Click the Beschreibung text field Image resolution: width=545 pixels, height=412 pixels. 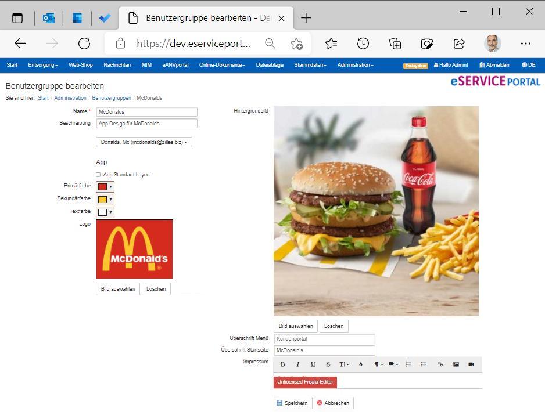[x=146, y=124]
